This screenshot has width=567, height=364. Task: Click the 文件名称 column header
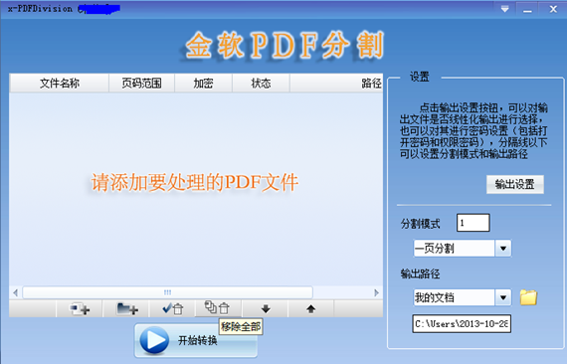(60, 84)
